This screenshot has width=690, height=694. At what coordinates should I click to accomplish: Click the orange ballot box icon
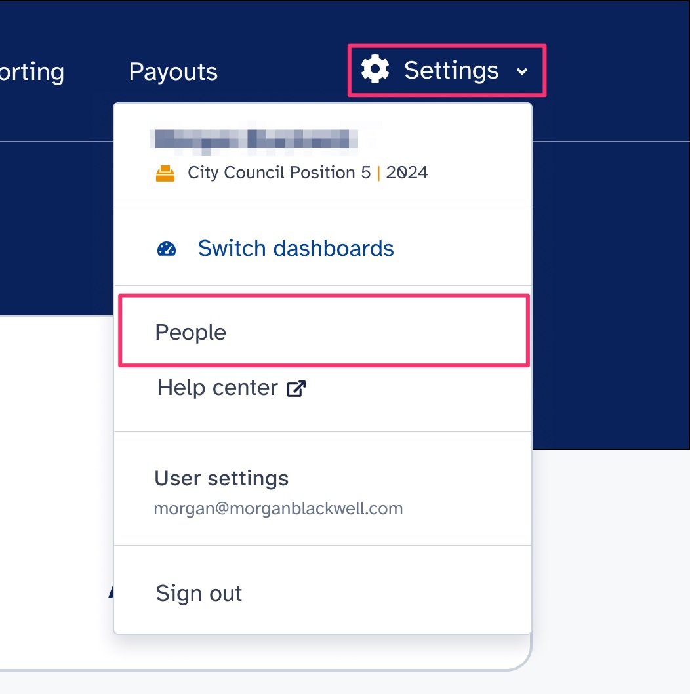(x=165, y=173)
